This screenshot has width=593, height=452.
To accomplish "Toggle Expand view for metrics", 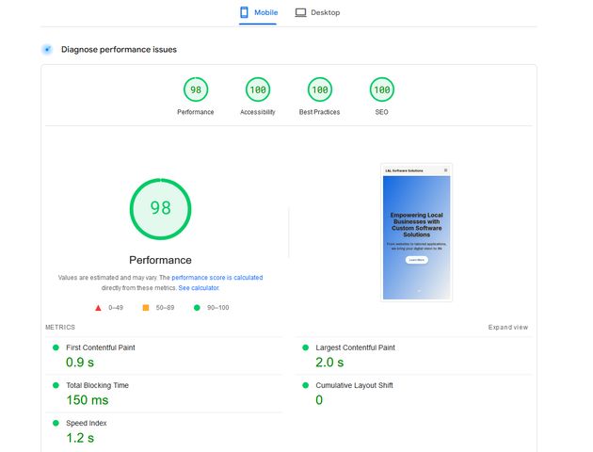I will click(508, 327).
